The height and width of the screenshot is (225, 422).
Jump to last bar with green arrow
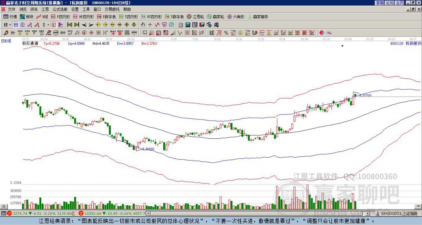coord(77,25)
